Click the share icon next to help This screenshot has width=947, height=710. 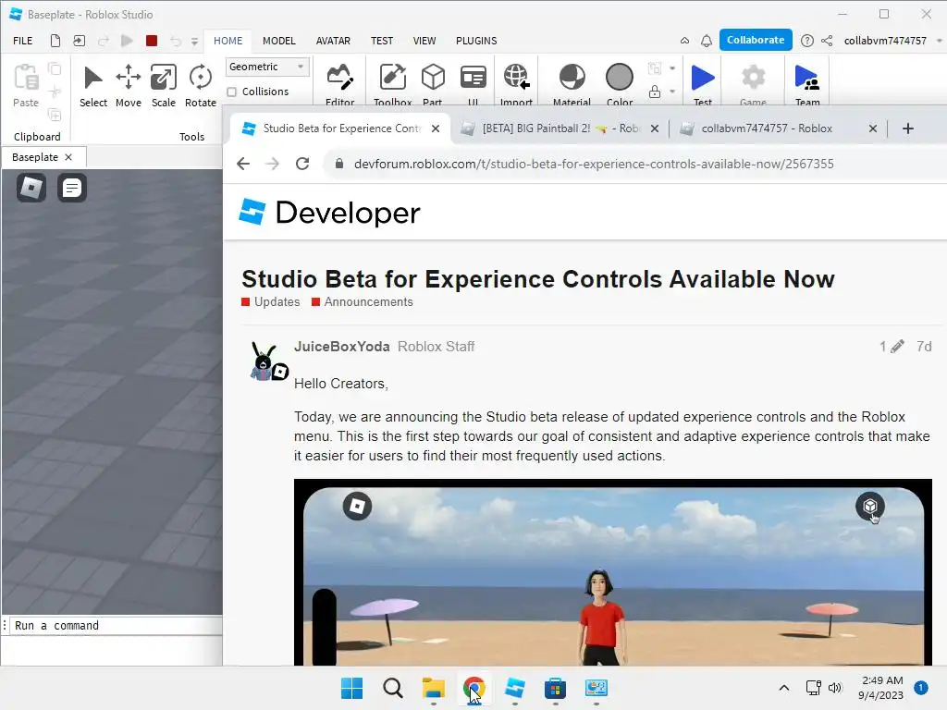[827, 41]
